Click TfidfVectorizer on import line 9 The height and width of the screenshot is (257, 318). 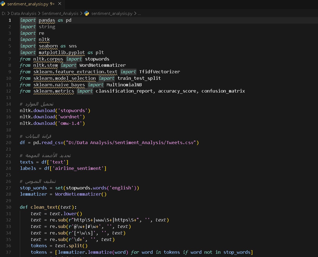(x=159, y=72)
